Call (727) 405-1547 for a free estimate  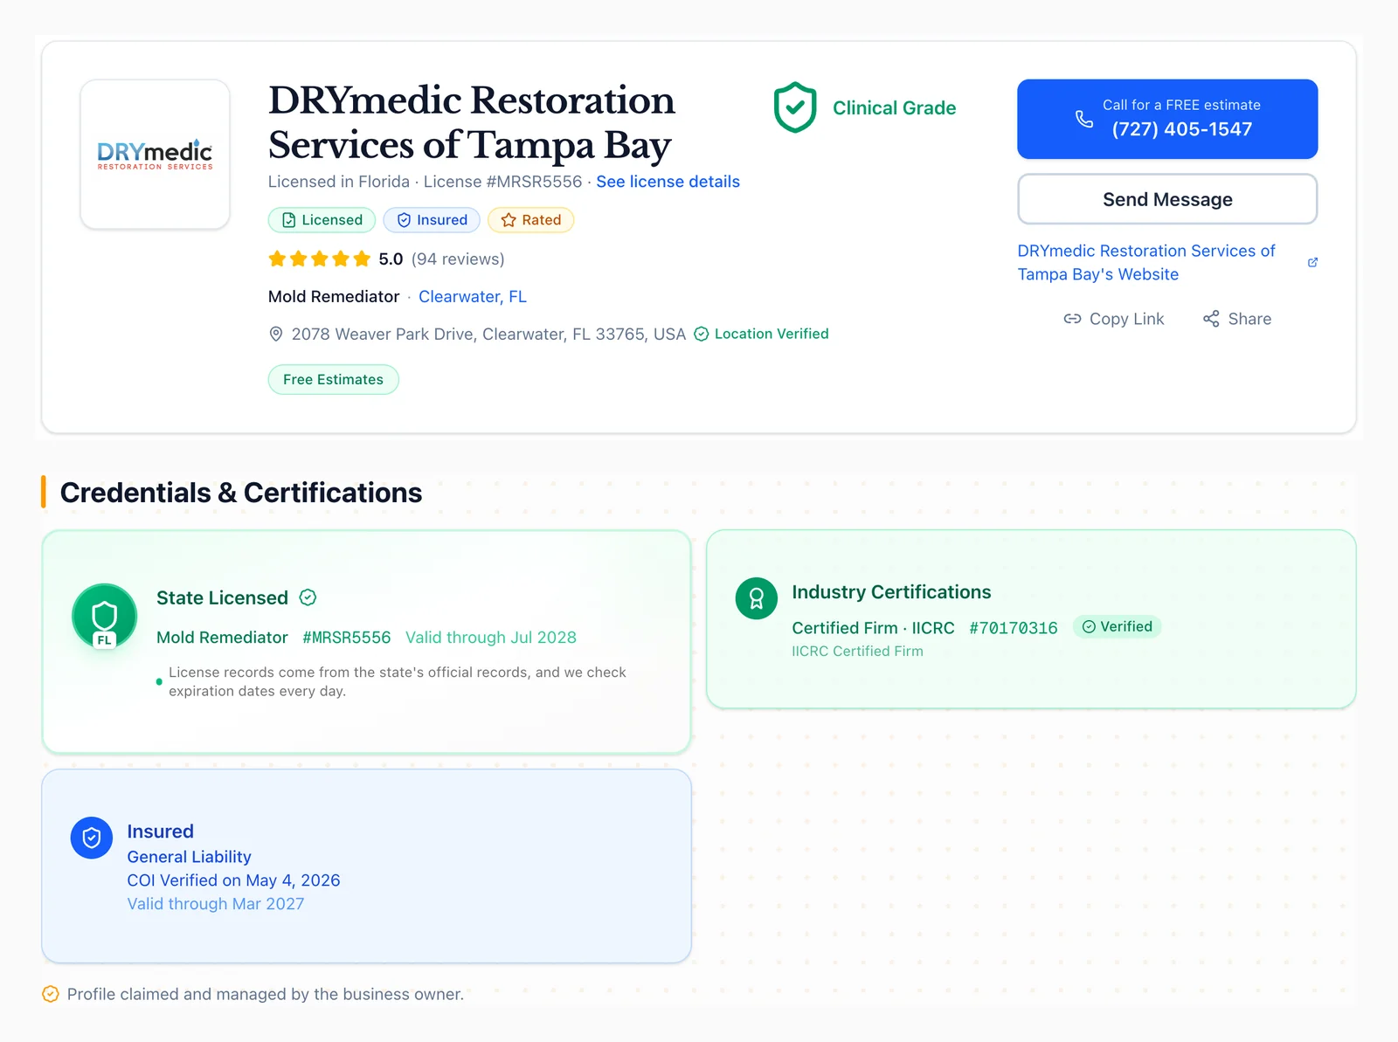tap(1167, 119)
